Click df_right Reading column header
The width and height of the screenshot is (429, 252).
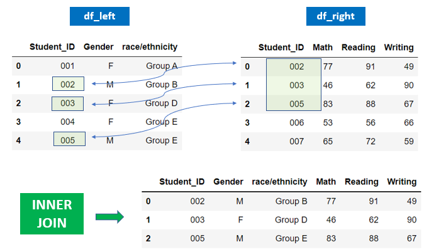358,47
